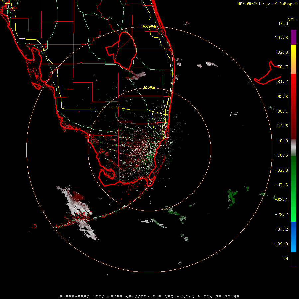299x299 pixels.
Task: Click the -32.0 velocity scale value
Action: (281, 170)
